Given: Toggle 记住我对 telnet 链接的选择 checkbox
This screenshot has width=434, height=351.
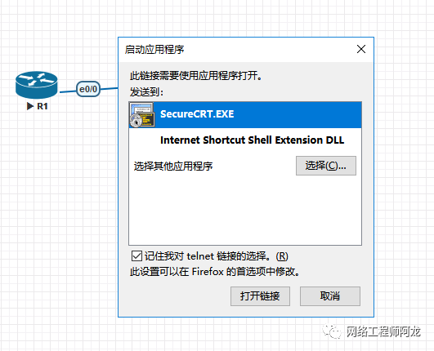Looking at the screenshot, I should [136, 256].
